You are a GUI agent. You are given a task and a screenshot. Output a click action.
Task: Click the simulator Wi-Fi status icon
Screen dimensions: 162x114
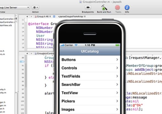pyautogui.click(x=76, y=45)
